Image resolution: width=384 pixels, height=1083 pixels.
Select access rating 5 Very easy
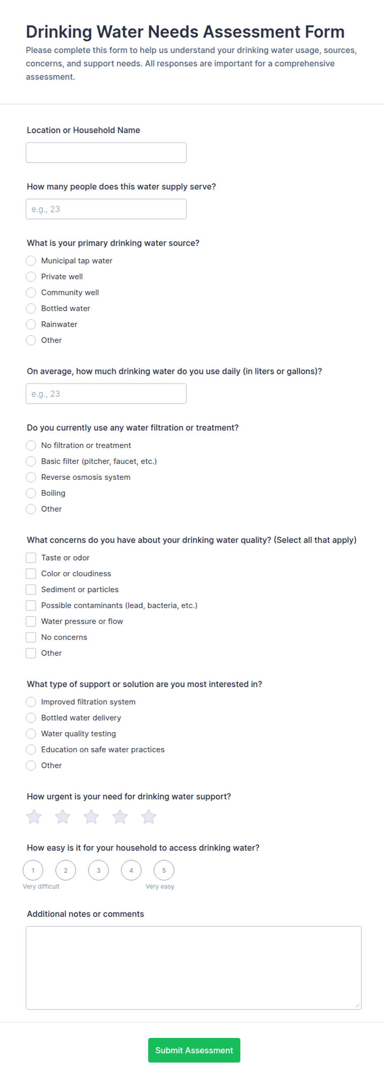coord(164,870)
